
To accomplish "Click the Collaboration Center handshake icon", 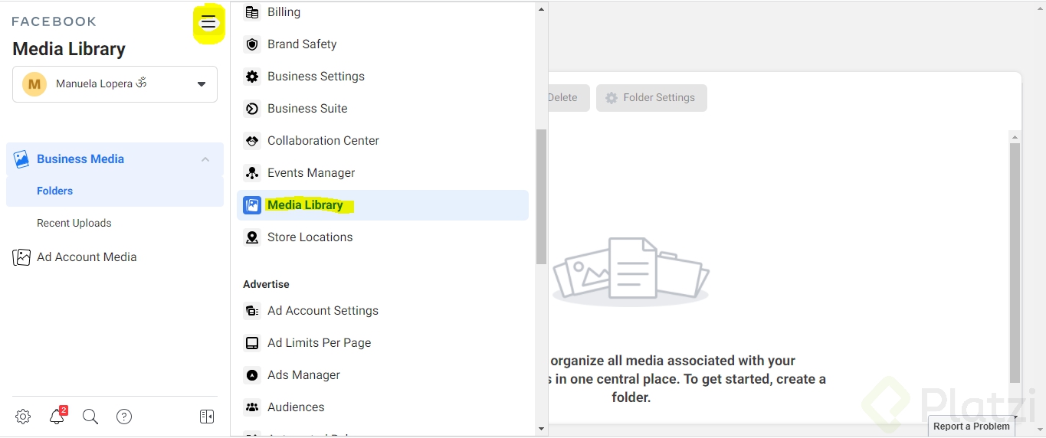I will [252, 141].
